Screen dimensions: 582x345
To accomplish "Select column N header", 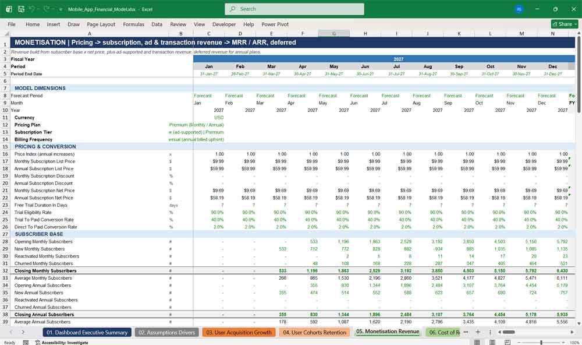I will (x=553, y=33).
